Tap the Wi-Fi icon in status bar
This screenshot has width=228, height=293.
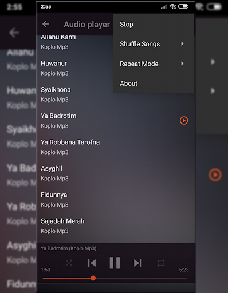pyautogui.click(x=173, y=6)
